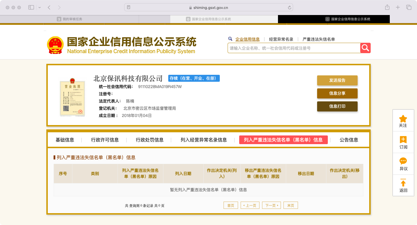
Task: Select the 严重违法失信名单 search category
Action: pyautogui.click(x=319, y=39)
